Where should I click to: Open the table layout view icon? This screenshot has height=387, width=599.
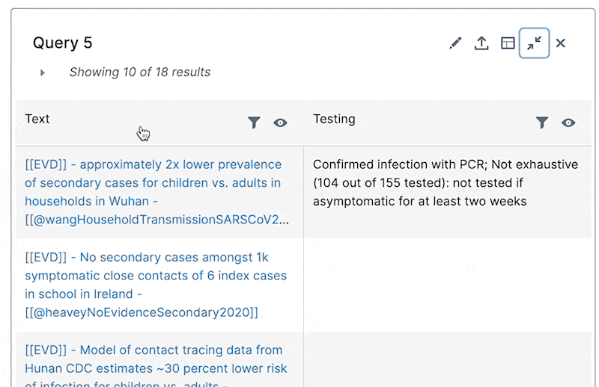click(x=508, y=43)
